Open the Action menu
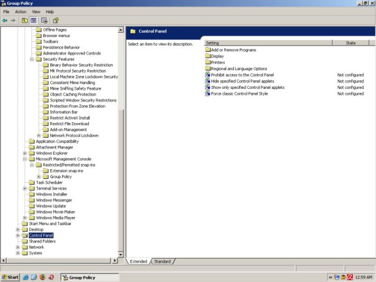The image size is (376, 282). pyautogui.click(x=20, y=11)
